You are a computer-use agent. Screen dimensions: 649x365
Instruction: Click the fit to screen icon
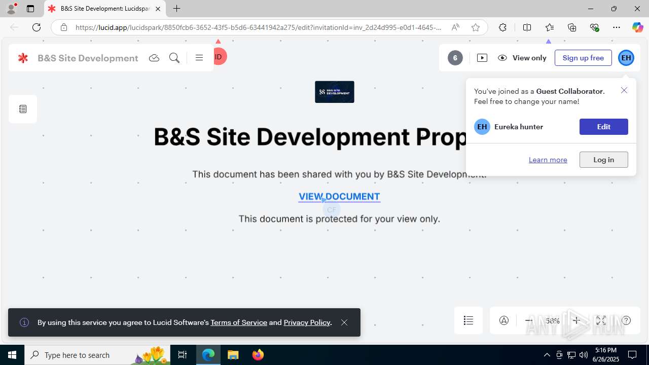coord(601,320)
